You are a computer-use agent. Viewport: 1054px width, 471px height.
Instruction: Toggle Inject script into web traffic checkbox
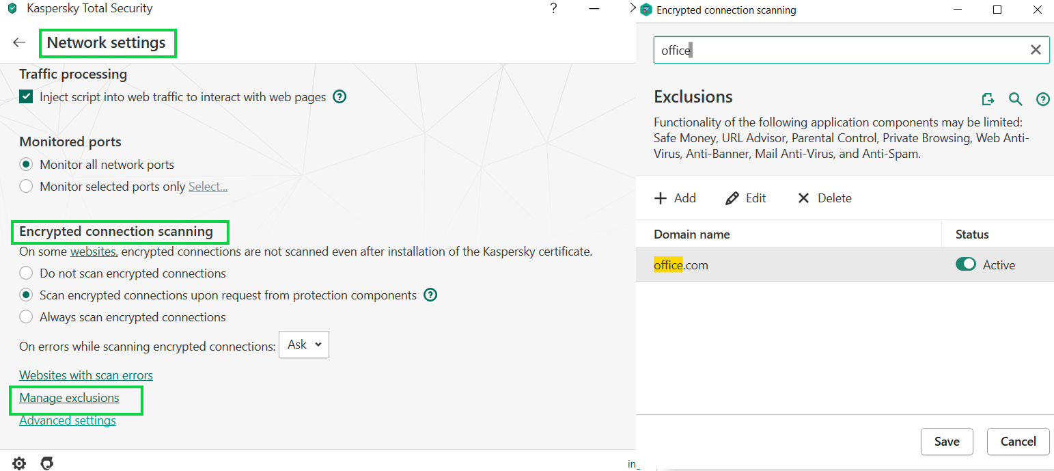click(x=26, y=96)
